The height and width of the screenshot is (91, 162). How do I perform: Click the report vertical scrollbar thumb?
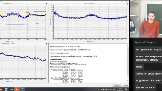(128, 61)
